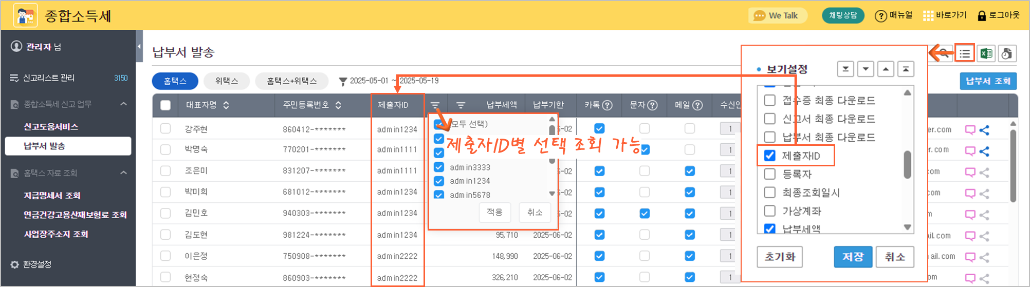Viewport: 1030px width, 287px height.
Task: Check 가상계좌 in 보기설정 list
Action: point(769,211)
